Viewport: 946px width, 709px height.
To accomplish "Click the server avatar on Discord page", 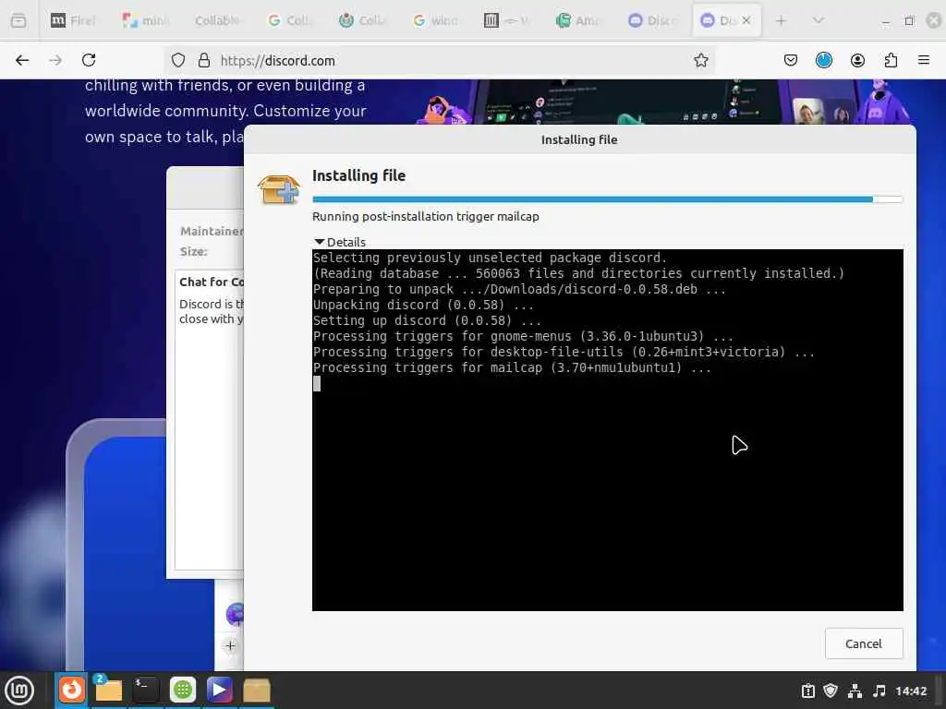I will point(235,614).
